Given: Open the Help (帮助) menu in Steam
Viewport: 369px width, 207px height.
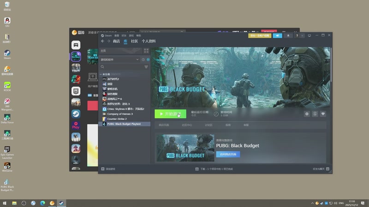Looking at the screenshot, I should click(139, 36).
